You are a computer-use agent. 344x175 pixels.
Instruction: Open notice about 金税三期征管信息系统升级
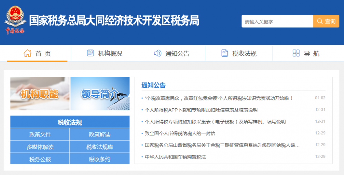click(x=222, y=145)
